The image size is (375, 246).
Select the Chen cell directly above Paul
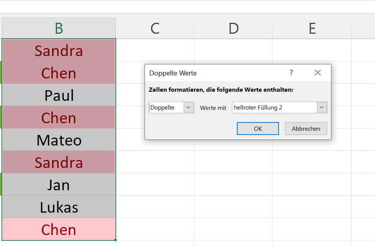tap(59, 73)
